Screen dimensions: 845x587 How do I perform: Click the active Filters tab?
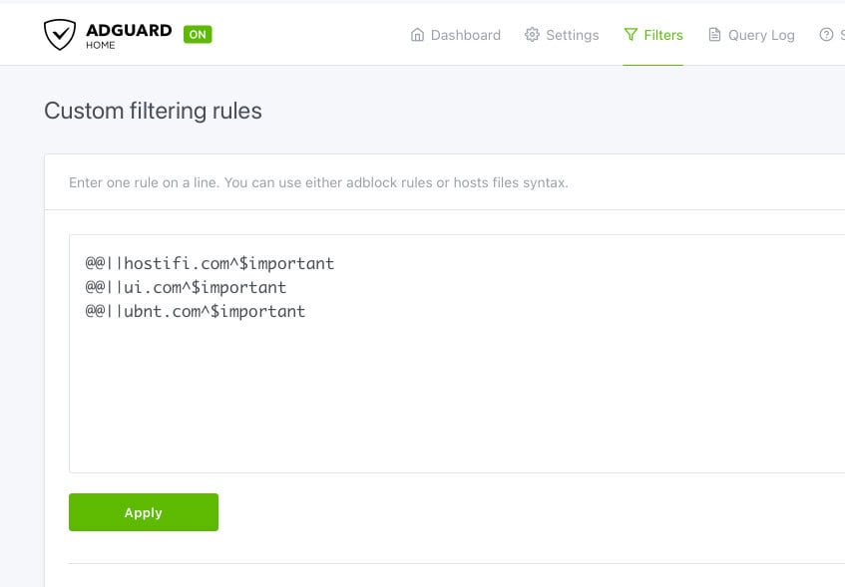coord(662,34)
